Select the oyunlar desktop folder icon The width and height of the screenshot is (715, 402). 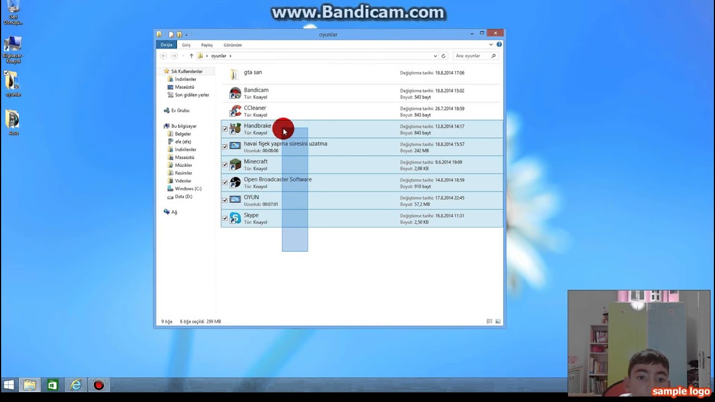click(x=13, y=84)
